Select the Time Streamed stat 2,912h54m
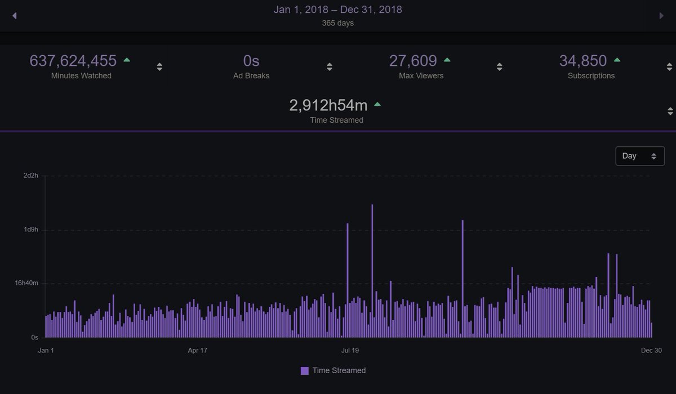Image resolution: width=676 pixels, height=394 pixels. (328, 105)
